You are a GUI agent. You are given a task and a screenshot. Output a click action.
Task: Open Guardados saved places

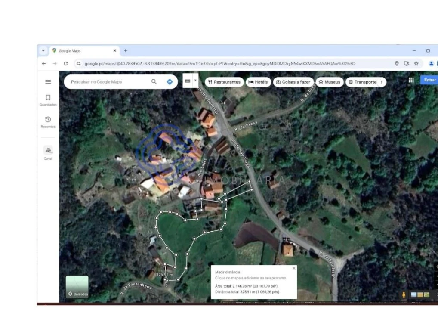coord(48,100)
